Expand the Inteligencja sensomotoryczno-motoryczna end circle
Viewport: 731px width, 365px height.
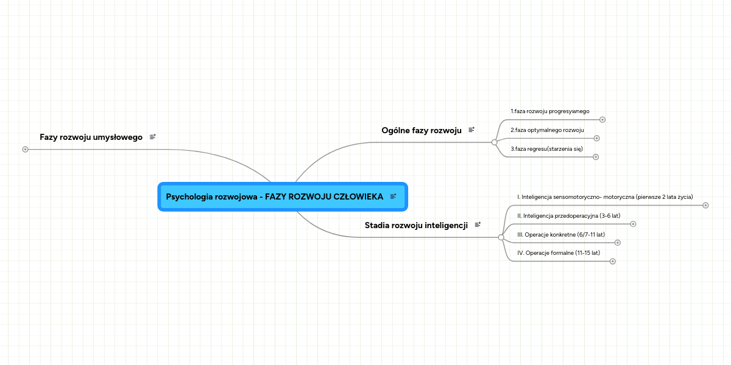[x=706, y=206]
